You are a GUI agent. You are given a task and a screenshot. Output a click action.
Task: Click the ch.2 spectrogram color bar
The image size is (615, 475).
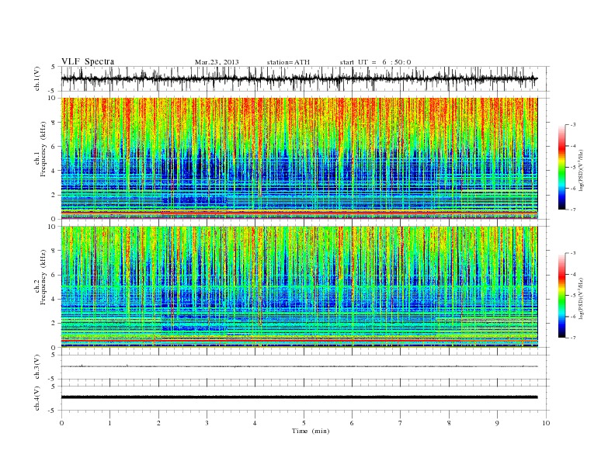(x=561, y=295)
